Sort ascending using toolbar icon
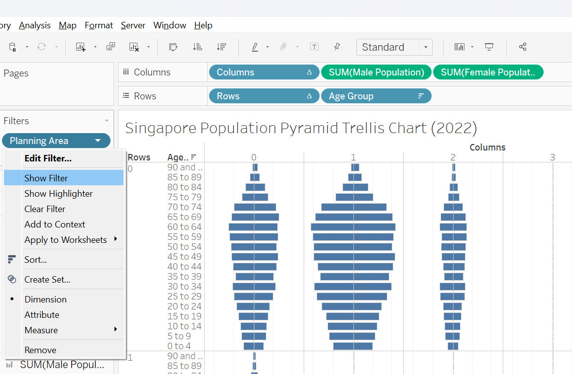This screenshot has width=572, height=374. coord(197,47)
